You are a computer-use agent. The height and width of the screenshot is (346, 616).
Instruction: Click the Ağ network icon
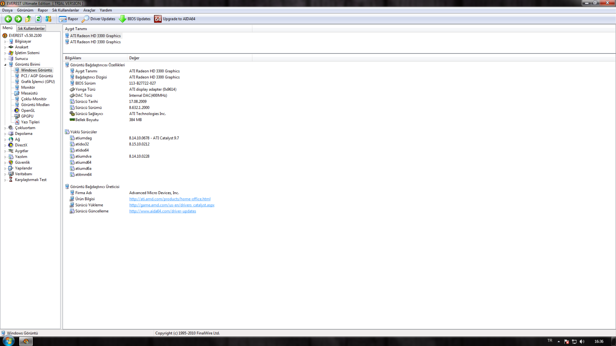point(11,139)
